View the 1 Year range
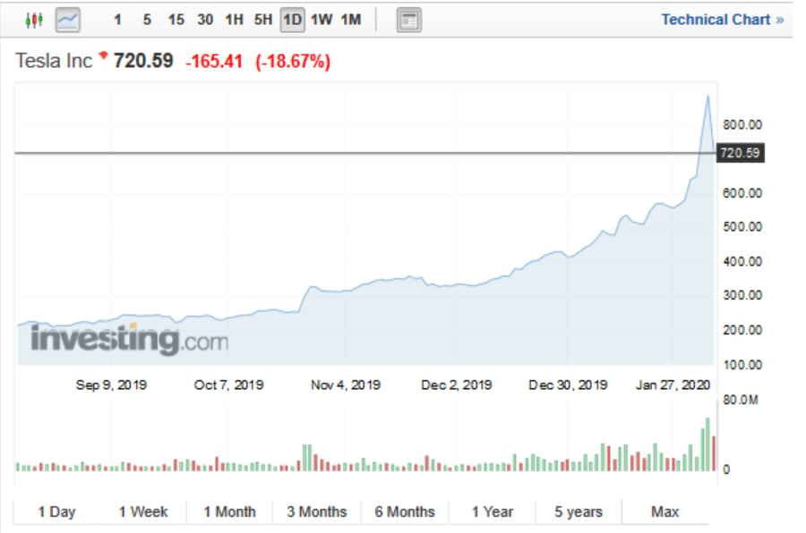The image size is (806, 533). click(493, 512)
